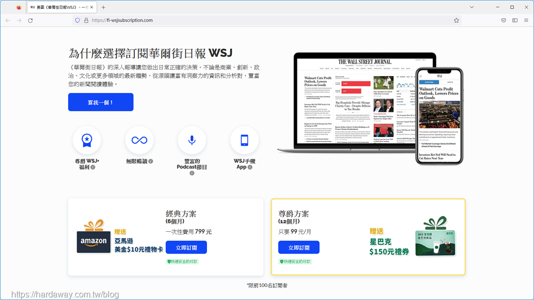Click the *限前100名訂閱者 footnote
534x300 pixels.
(267, 285)
